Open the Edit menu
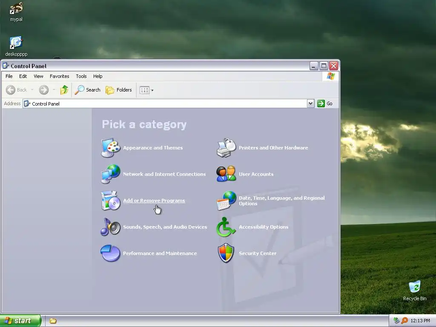Viewport: 436px width, 327px height. pos(23,76)
